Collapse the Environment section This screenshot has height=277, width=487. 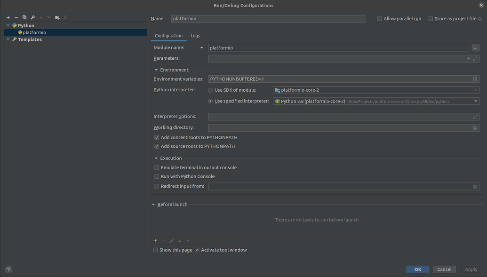pos(156,70)
